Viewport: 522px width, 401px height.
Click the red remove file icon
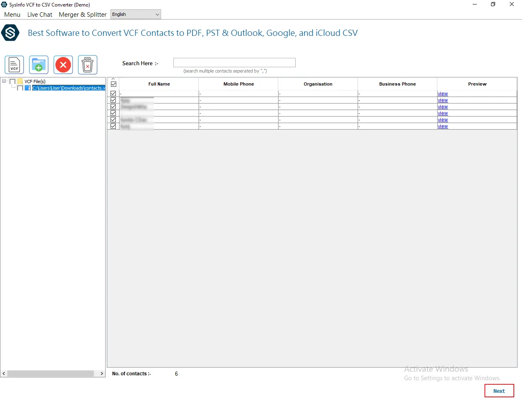coord(63,65)
